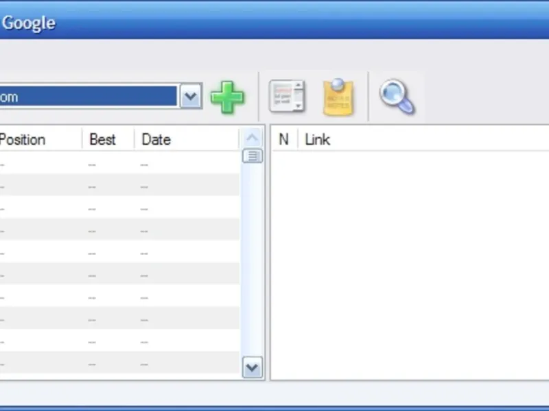The image size is (549, 411).
Task: Click the N column header
Action: [x=284, y=140]
